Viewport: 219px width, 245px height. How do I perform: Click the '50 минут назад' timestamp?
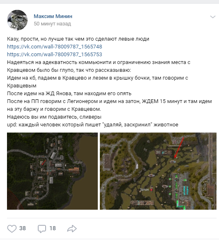pyautogui.click(x=53, y=23)
